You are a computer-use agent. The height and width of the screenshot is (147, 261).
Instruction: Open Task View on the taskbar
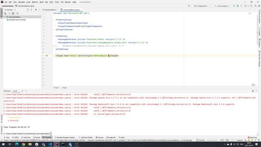(10, 144)
